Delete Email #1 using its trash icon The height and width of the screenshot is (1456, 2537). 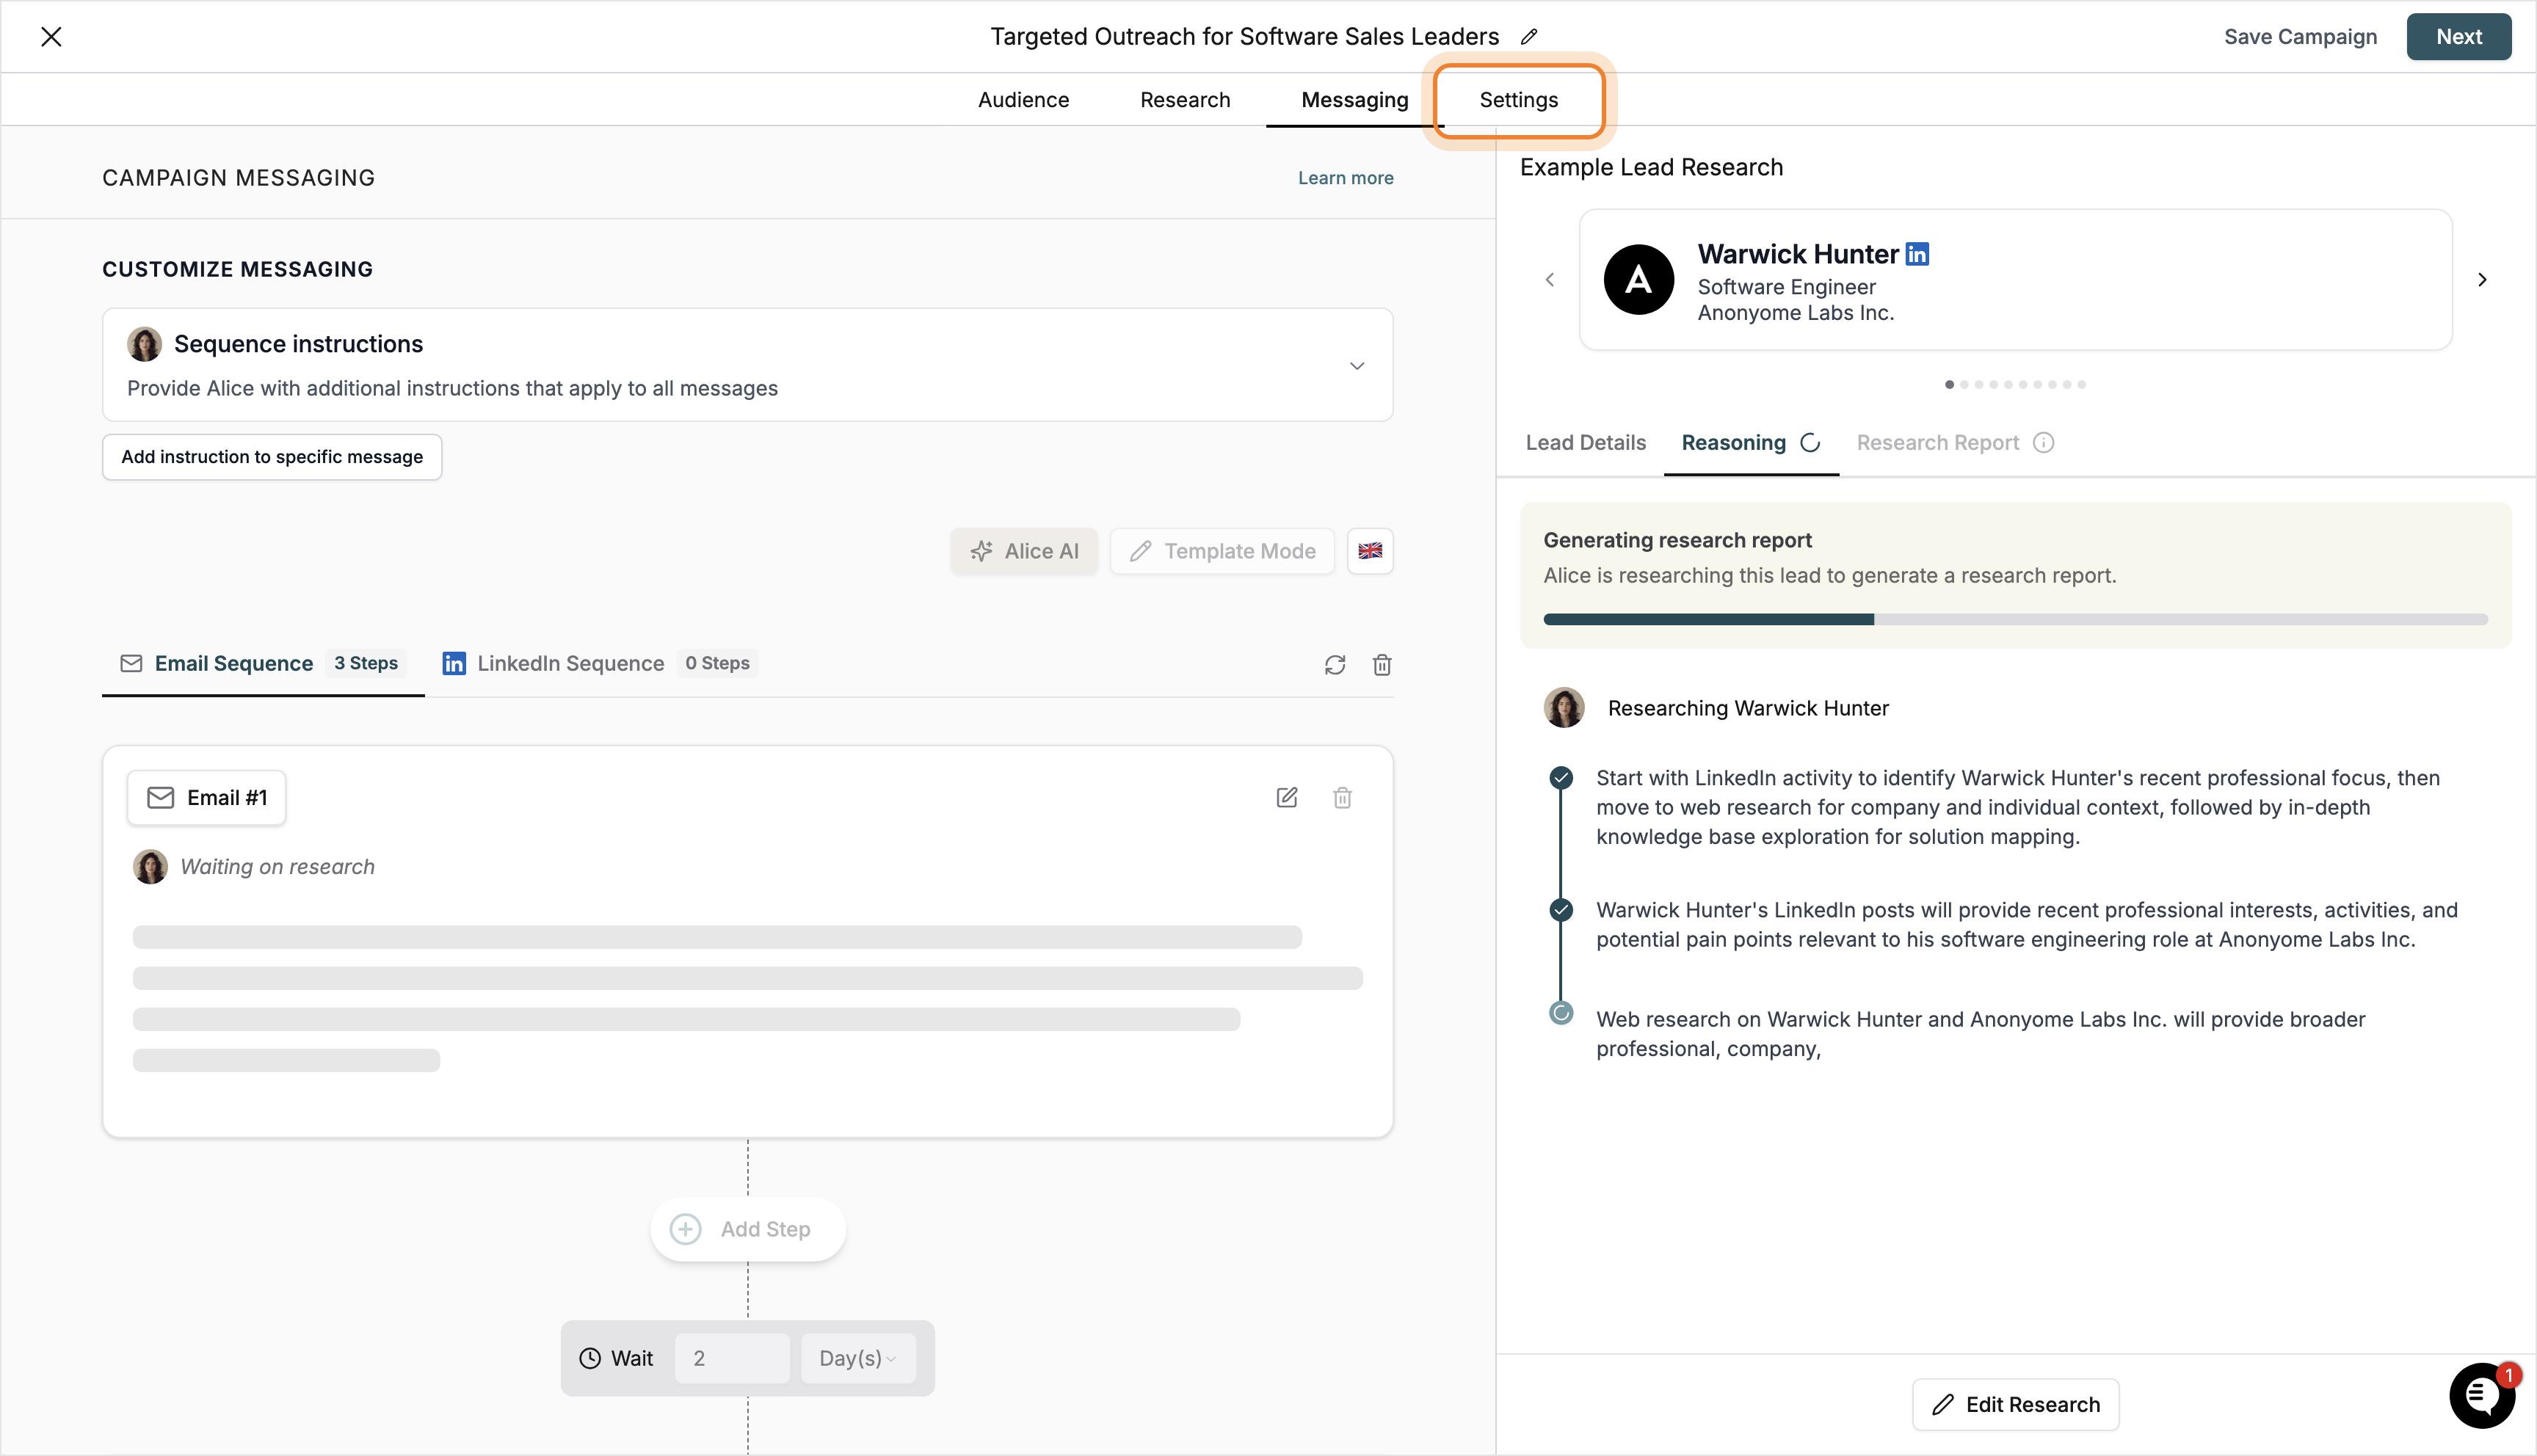[x=1343, y=797]
